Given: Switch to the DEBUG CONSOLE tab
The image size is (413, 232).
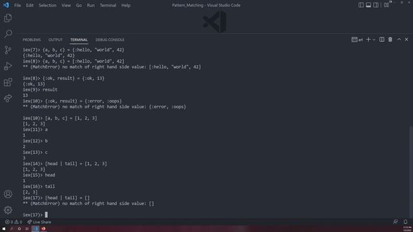Looking at the screenshot, I should pyautogui.click(x=110, y=40).
